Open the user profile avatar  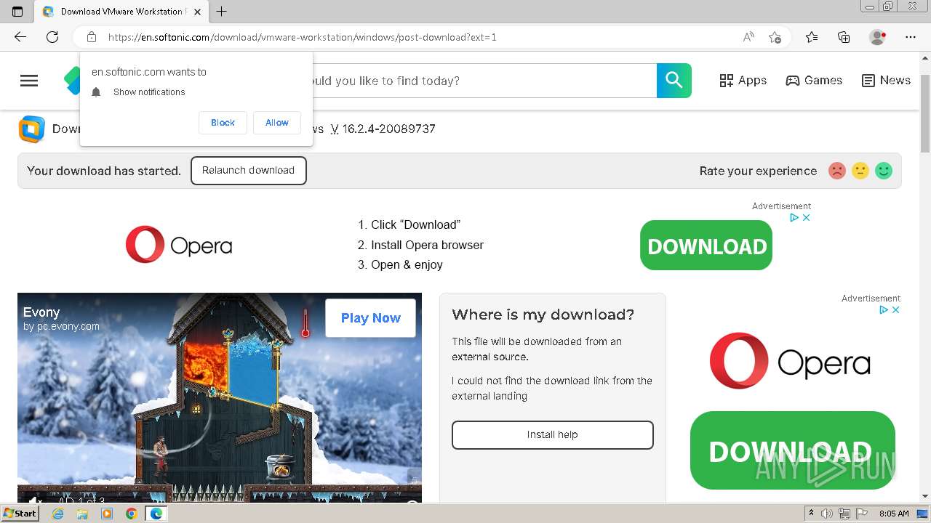click(x=878, y=37)
